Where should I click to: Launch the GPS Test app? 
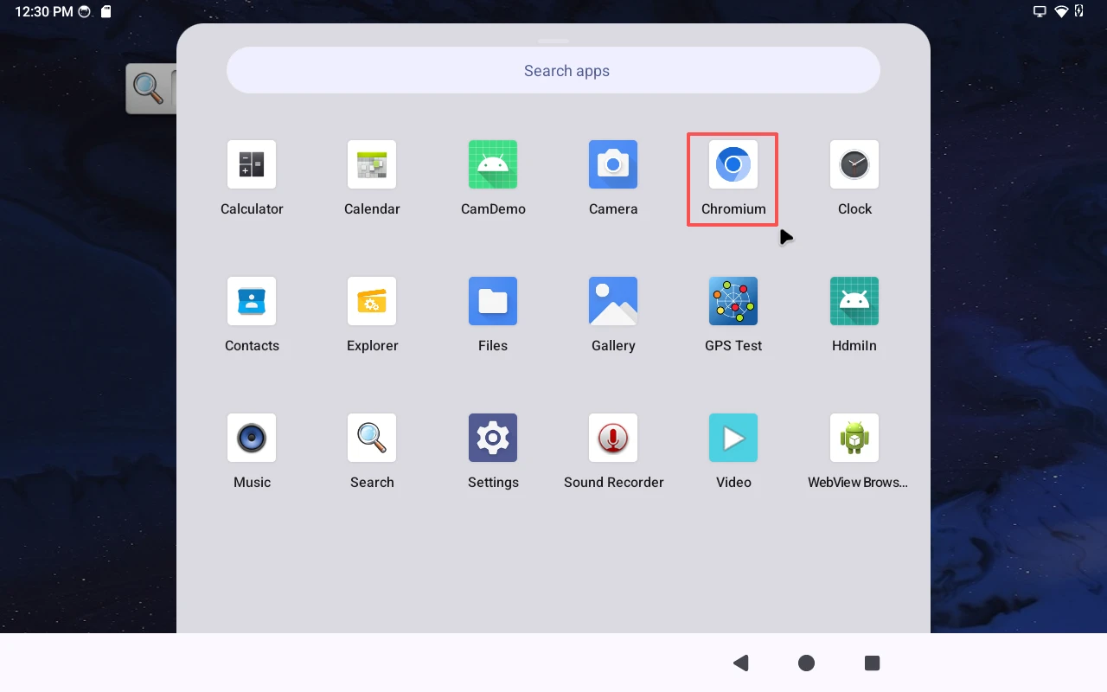[733, 301]
